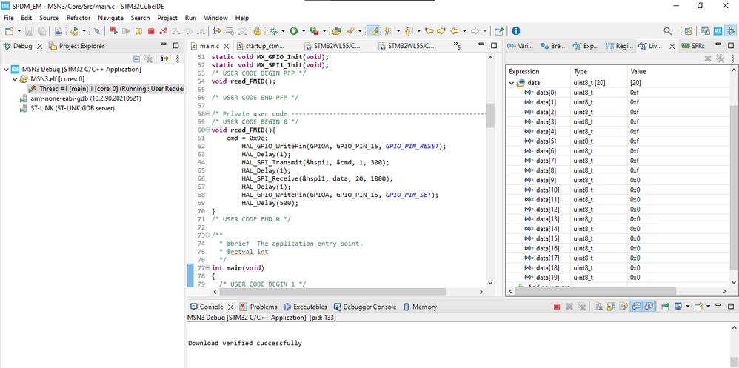Click the New file/project icon in the main toolbar
Screen dimensions: 739x368
click(10, 31)
